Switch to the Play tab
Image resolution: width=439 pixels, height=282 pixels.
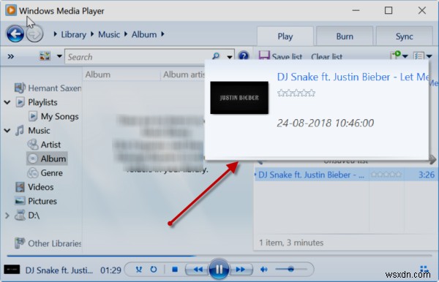(x=285, y=36)
